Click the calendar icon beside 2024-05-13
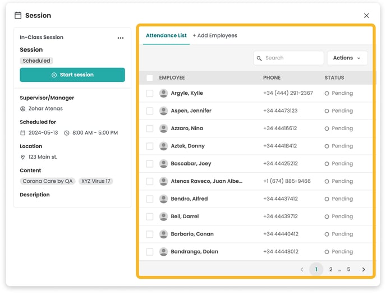 [22, 133]
